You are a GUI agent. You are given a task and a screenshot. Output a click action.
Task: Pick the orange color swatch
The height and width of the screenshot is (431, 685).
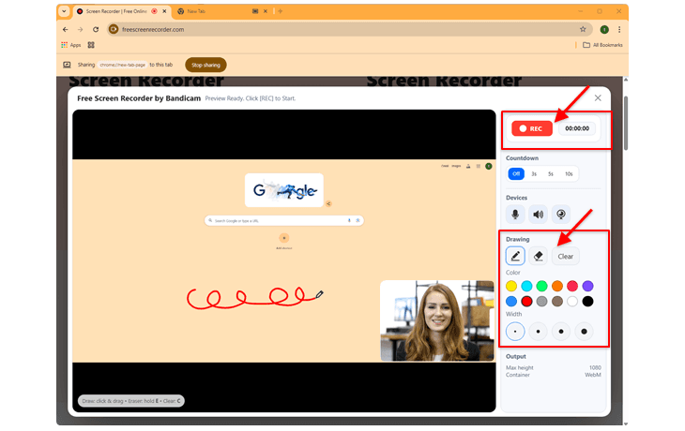(557, 286)
